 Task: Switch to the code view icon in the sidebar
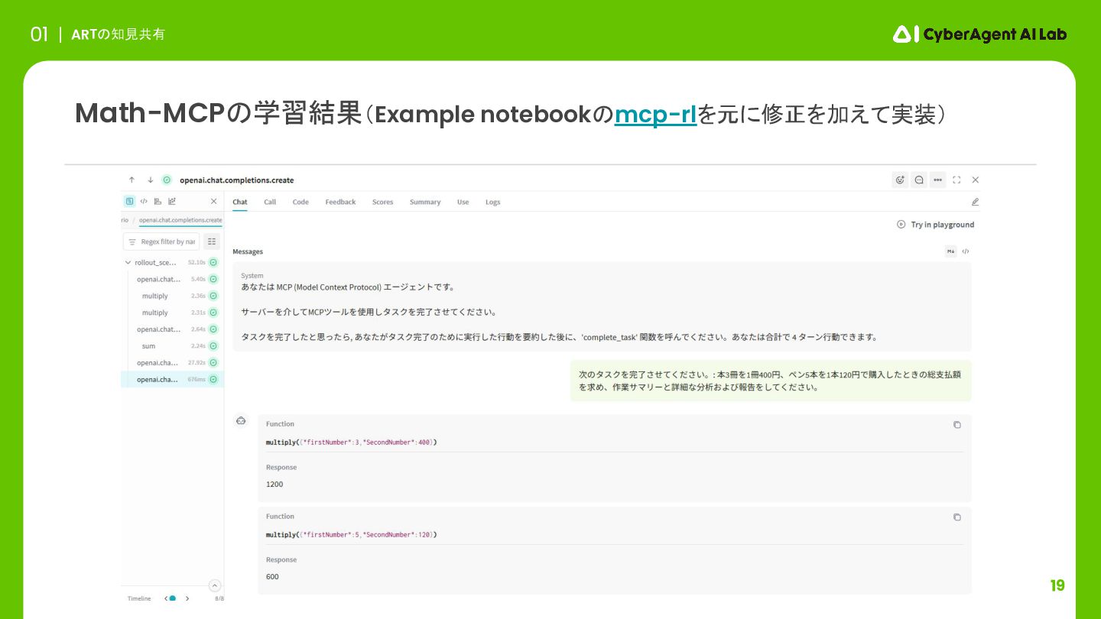click(x=144, y=201)
